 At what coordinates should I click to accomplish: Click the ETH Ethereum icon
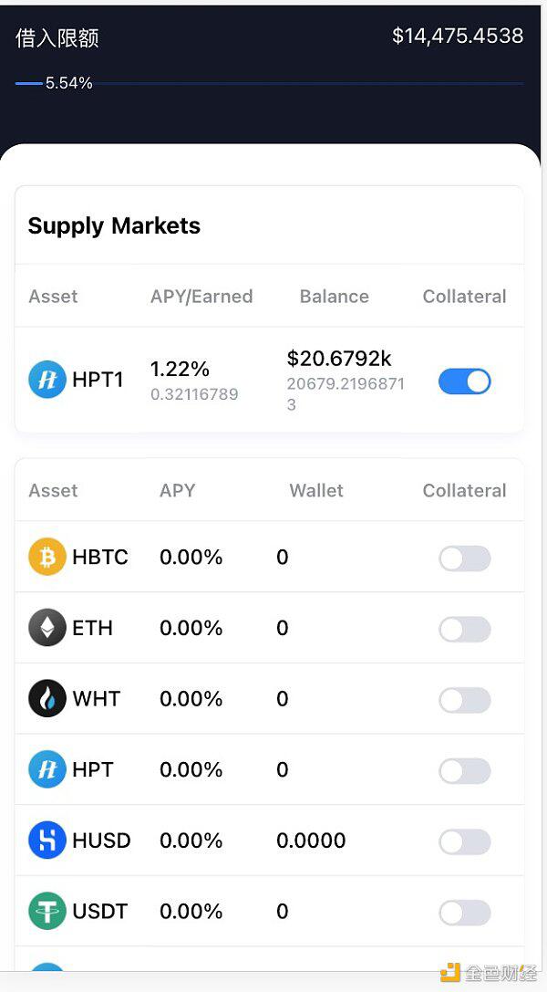(x=46, y=628)
